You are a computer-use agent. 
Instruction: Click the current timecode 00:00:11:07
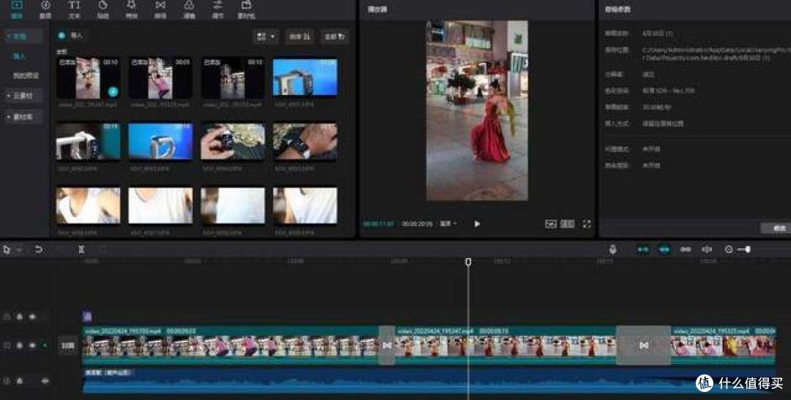click(379, 224)
